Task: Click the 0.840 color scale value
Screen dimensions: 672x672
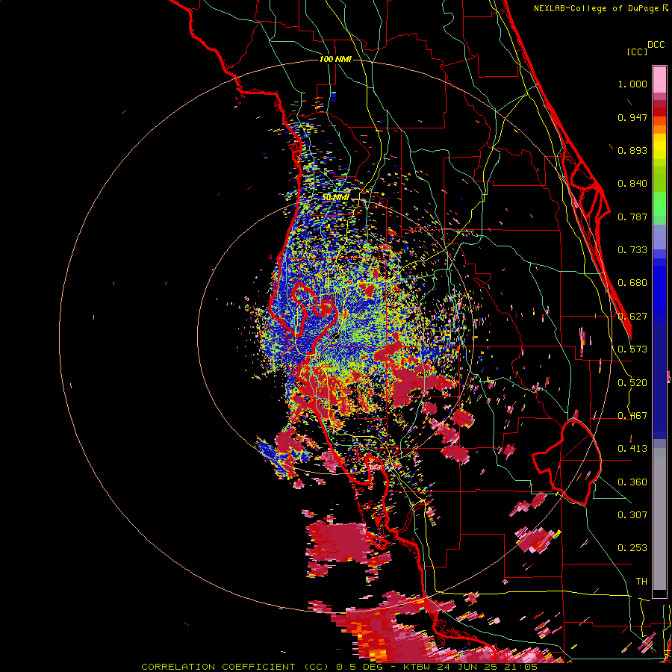Action: pos(632,184)
